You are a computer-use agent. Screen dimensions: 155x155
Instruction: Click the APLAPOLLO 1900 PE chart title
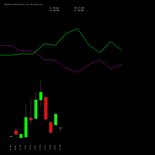(23, 5)
